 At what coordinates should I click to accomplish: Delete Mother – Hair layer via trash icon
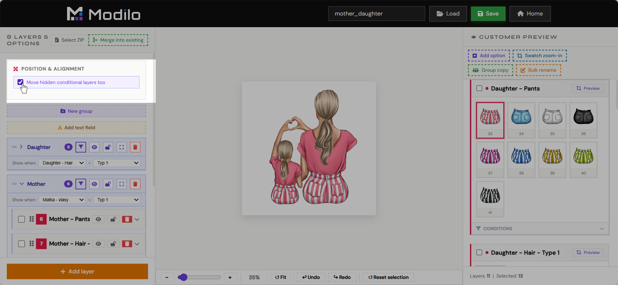127,244
